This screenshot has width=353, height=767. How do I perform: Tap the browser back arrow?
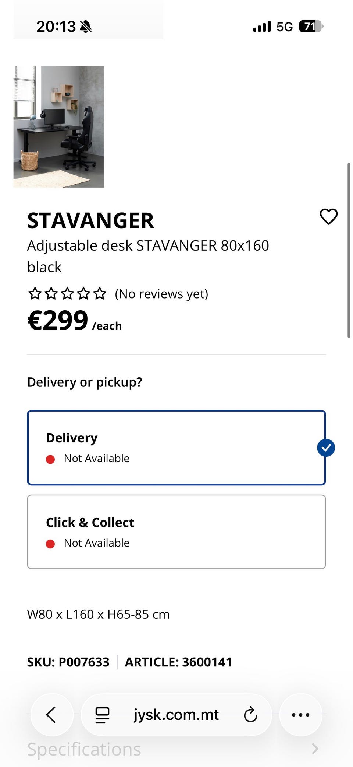(x=51, y=715)
